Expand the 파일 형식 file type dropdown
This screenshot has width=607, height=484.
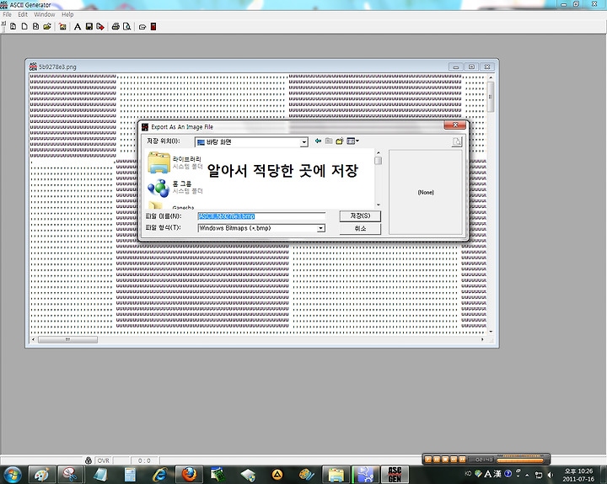tap(320, 228)
